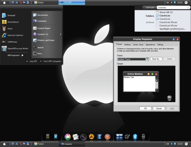
Task: Click the Save As... button
Action: click(x=156, y=59)
